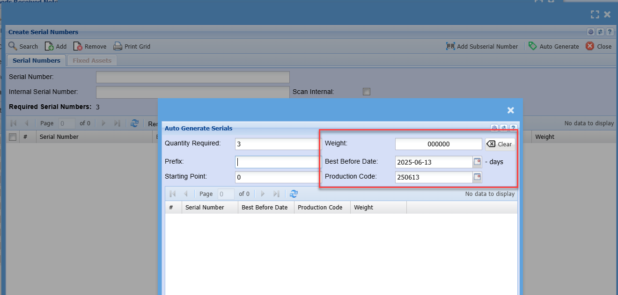Open the Best Before Date calendar picker
Screen dimensions: 618x295
[477, 162]
